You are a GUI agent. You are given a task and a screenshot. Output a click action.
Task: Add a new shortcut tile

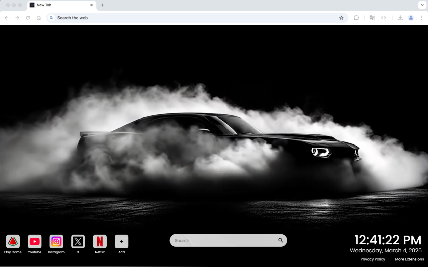pyautogui.click(x=121, y=241)
